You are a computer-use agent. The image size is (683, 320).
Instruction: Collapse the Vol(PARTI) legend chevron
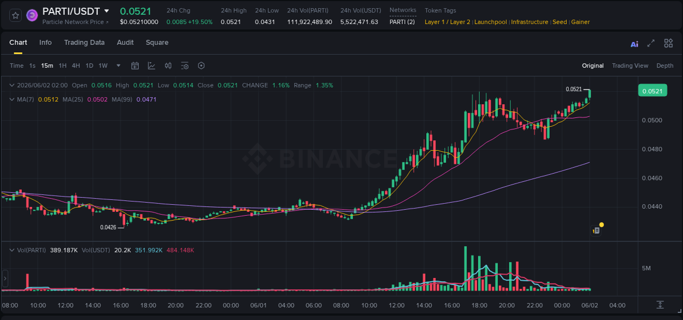(x=12, y=250)
